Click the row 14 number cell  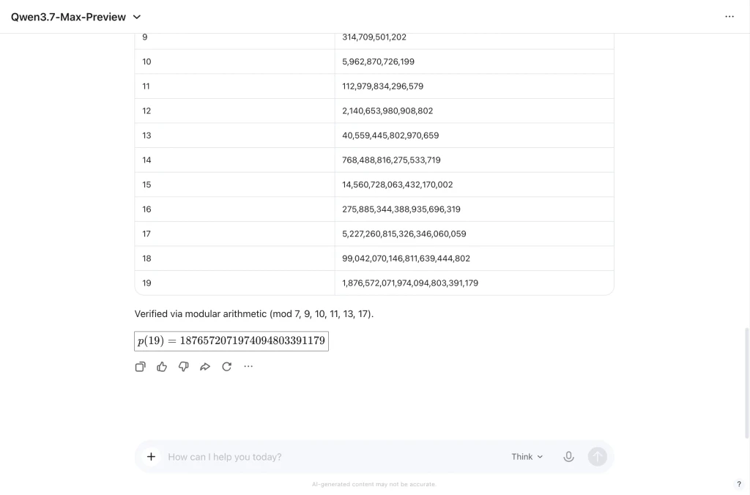point(235,160)
